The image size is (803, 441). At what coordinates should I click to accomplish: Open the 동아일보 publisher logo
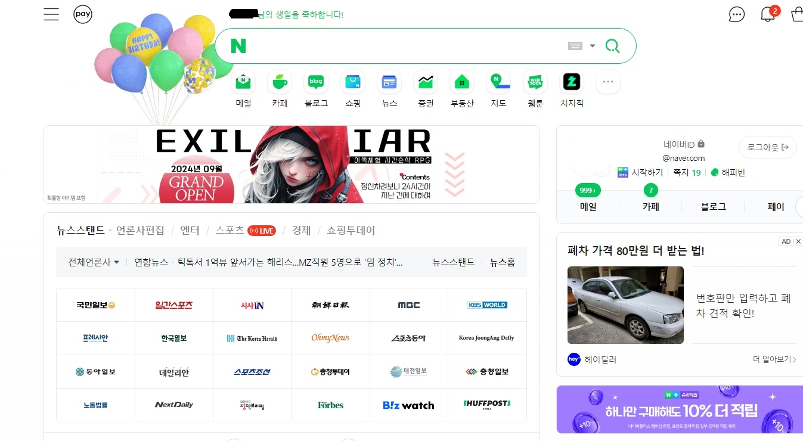(x=95, y=372)
